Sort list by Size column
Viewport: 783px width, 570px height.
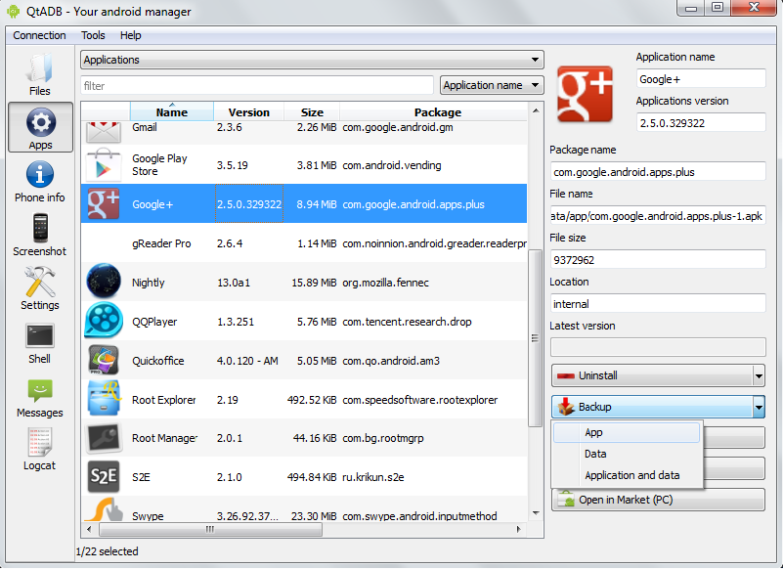tap(312, 111)
